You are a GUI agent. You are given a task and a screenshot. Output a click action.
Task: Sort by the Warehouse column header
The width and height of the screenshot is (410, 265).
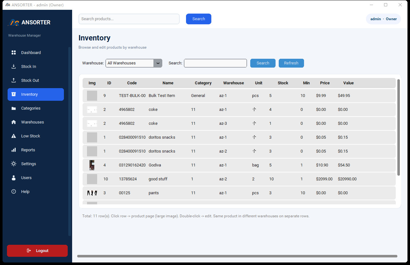pos(233,83)
